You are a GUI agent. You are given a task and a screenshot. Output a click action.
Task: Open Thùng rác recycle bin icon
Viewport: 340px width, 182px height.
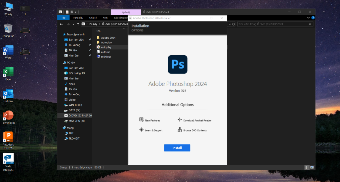(8, 30)
